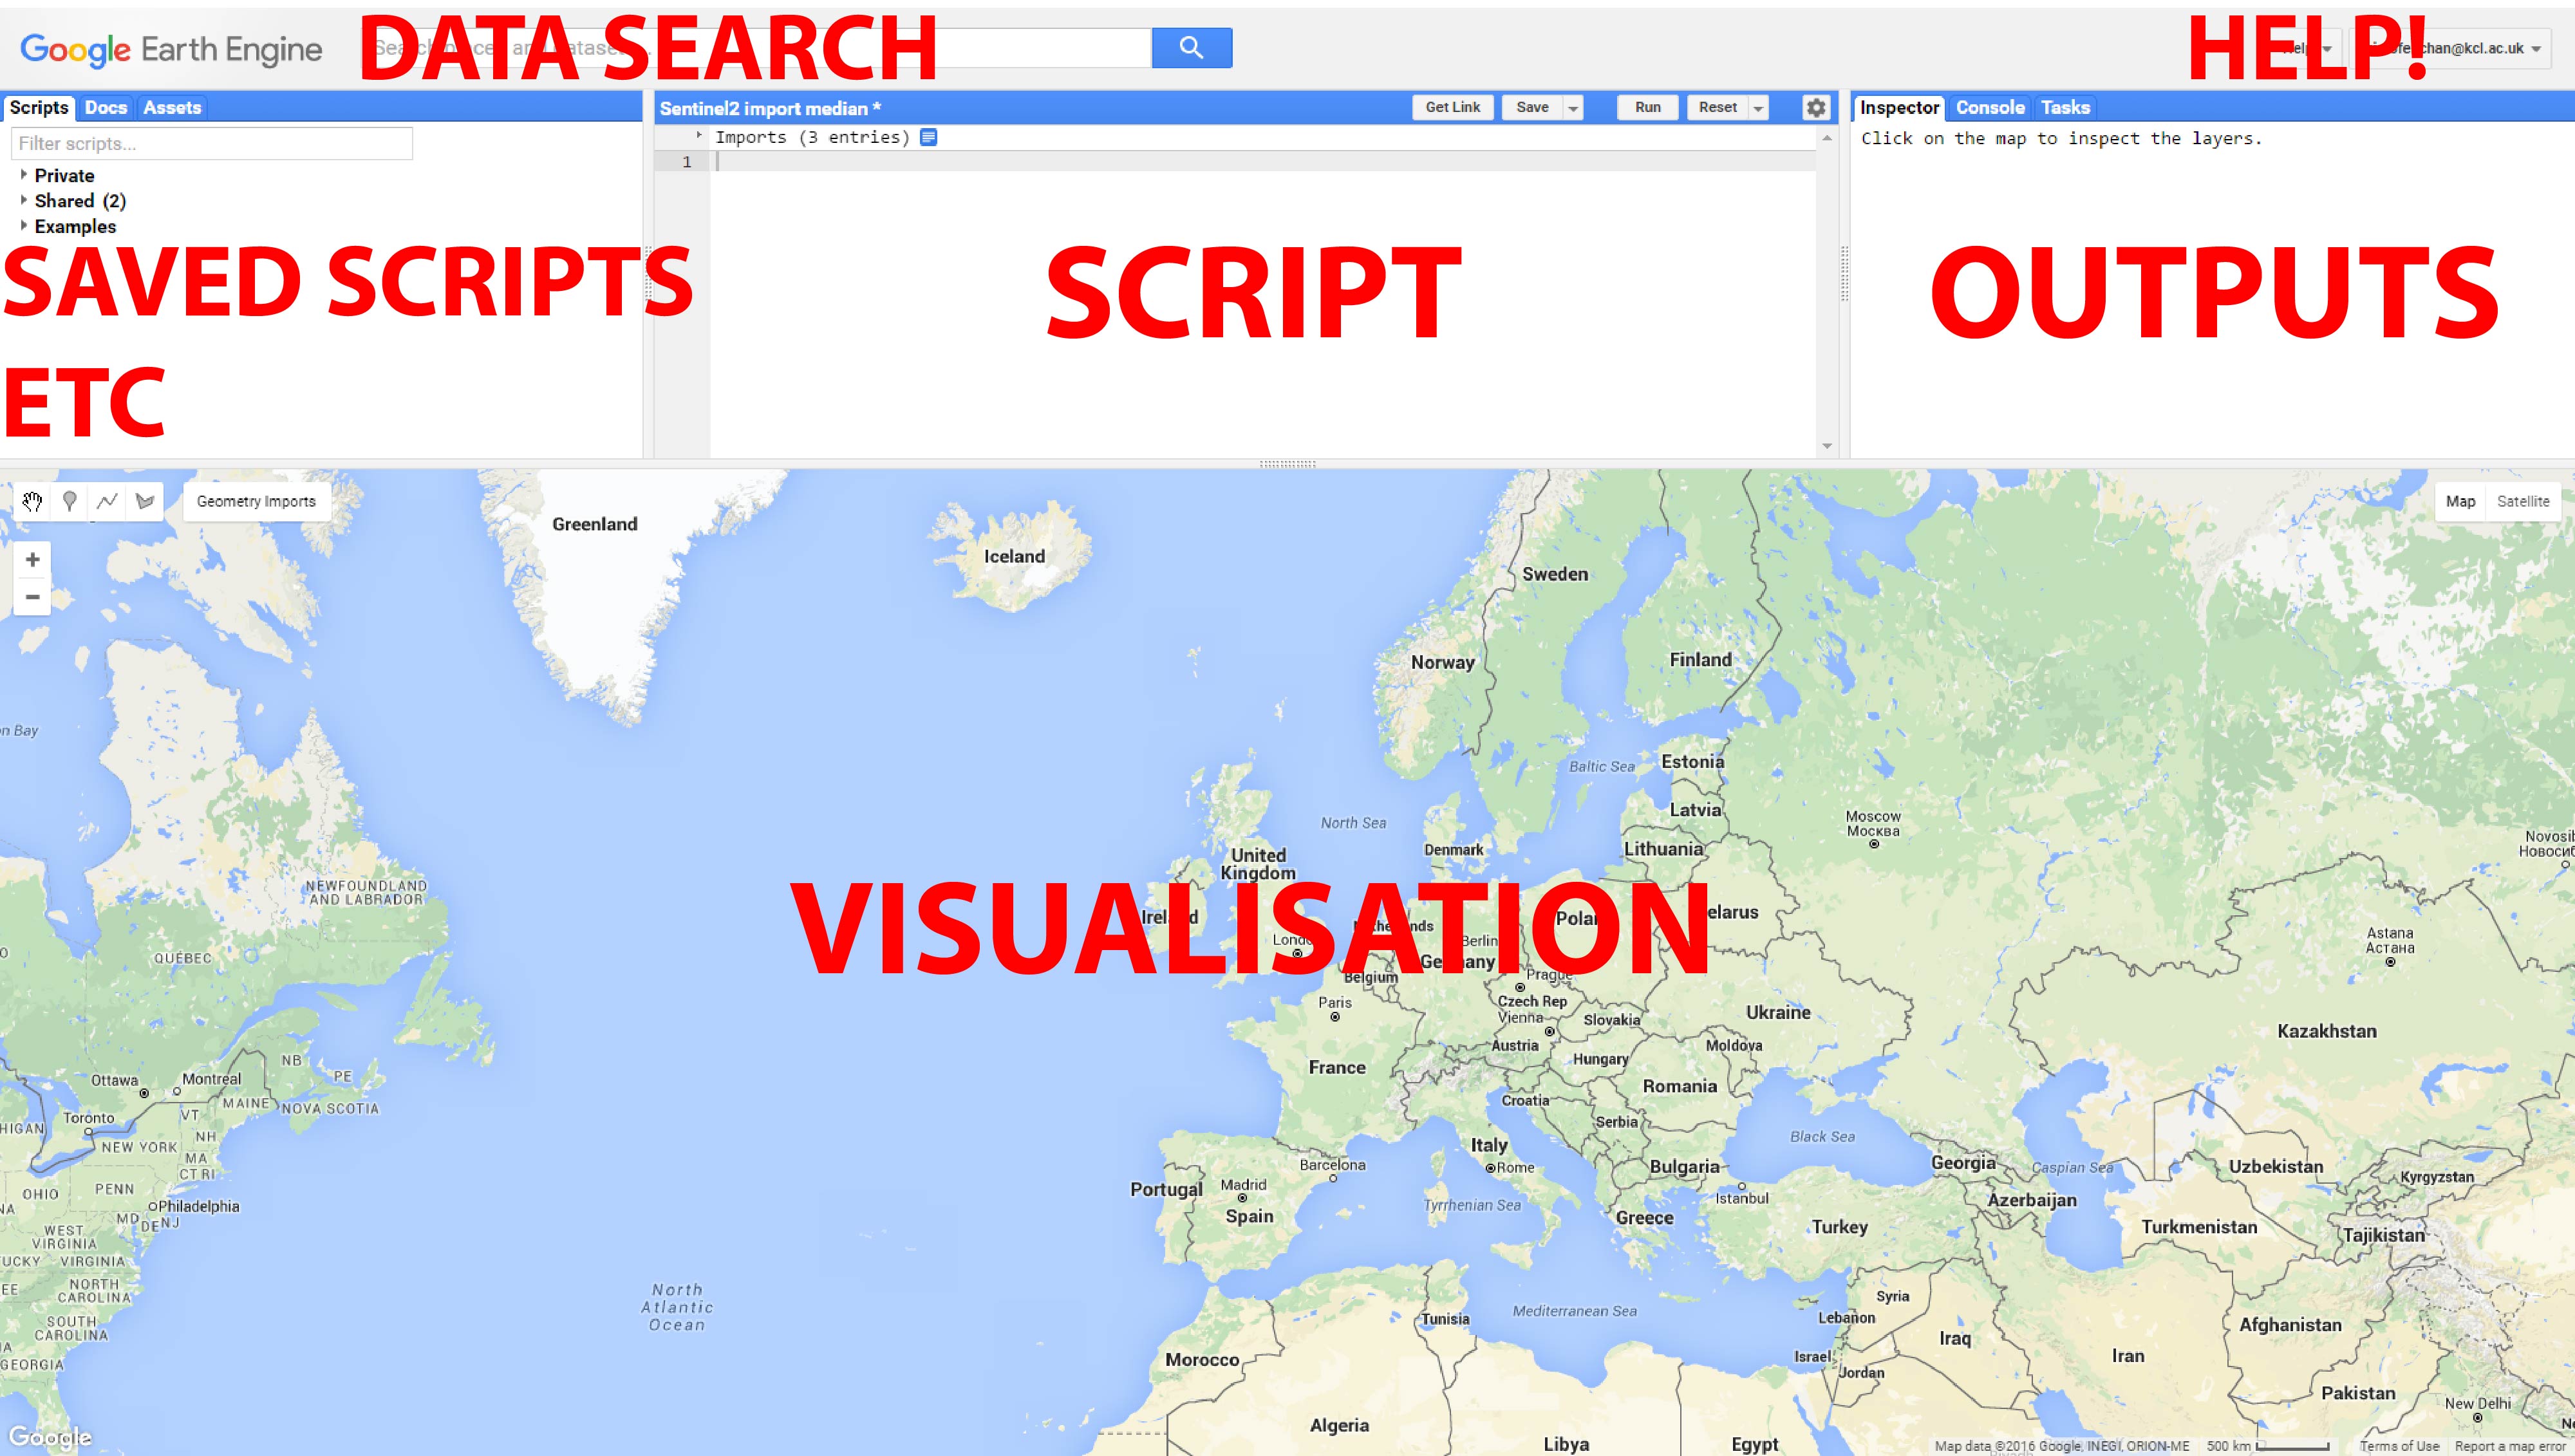The height and width of the screenshot is (1456, 2575).
Task: Click the Save button
Action: [1532, 108]
